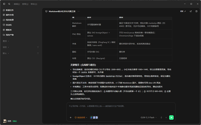Click the '手写精简解析器' table cell
Viewport: 201px width, 125px height.
[101, 25]
